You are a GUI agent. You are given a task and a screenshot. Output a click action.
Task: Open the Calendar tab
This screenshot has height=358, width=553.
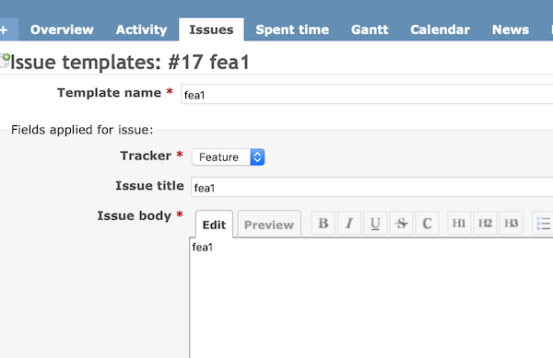pyautogui.click(x=441, y=29)
